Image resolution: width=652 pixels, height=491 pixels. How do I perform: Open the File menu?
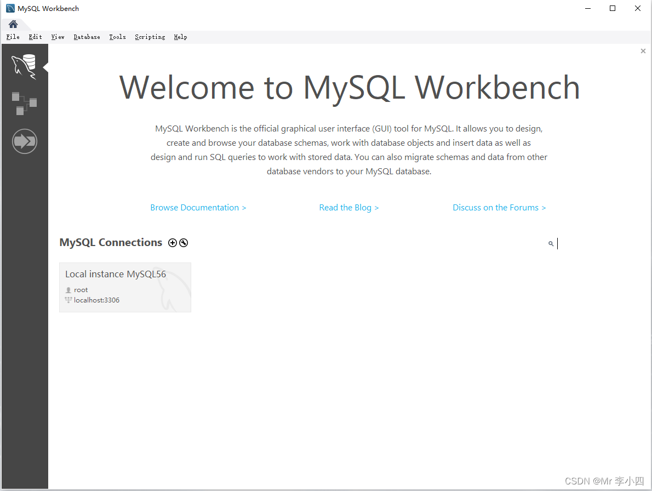click(13, 37)
